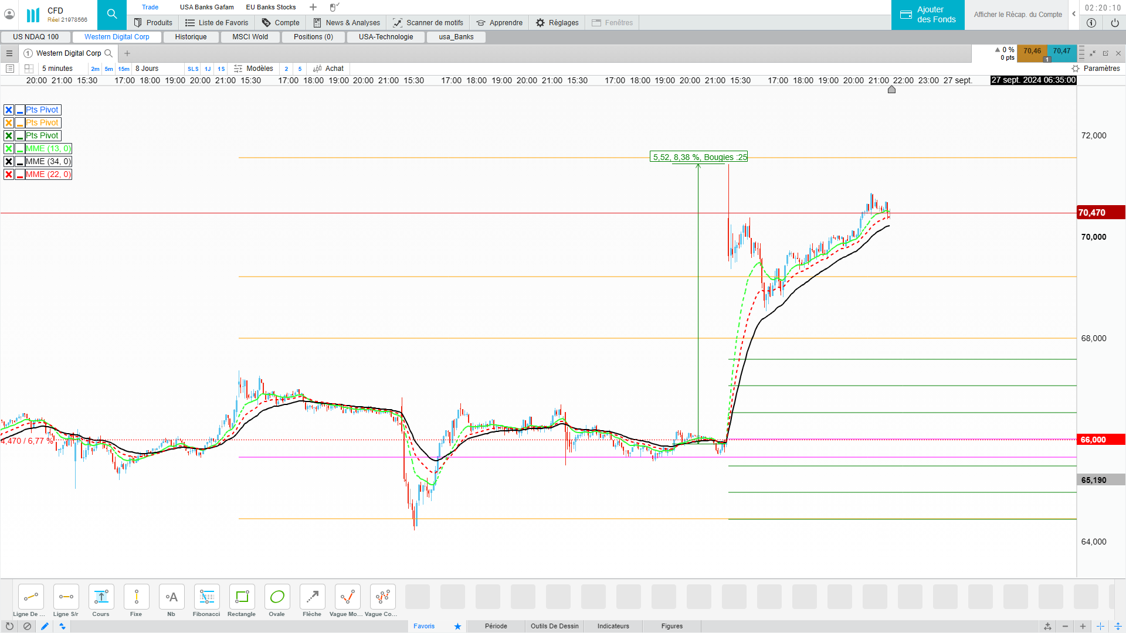The height and width of the screenshot is (633, 1126).
Task: Click the Cours price range tool
Action: click(x=101, y=597)
